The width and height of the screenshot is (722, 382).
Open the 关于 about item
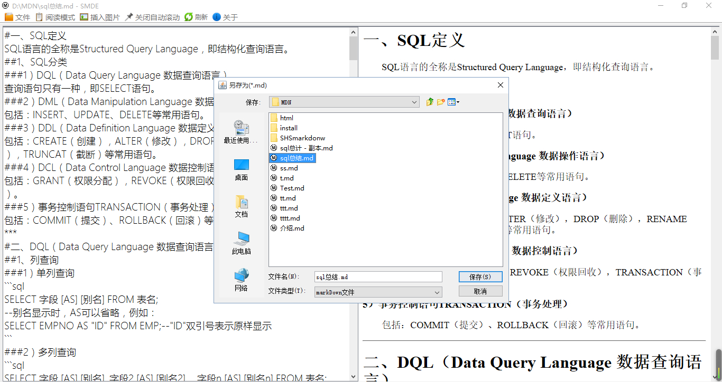tap(225, 17)
